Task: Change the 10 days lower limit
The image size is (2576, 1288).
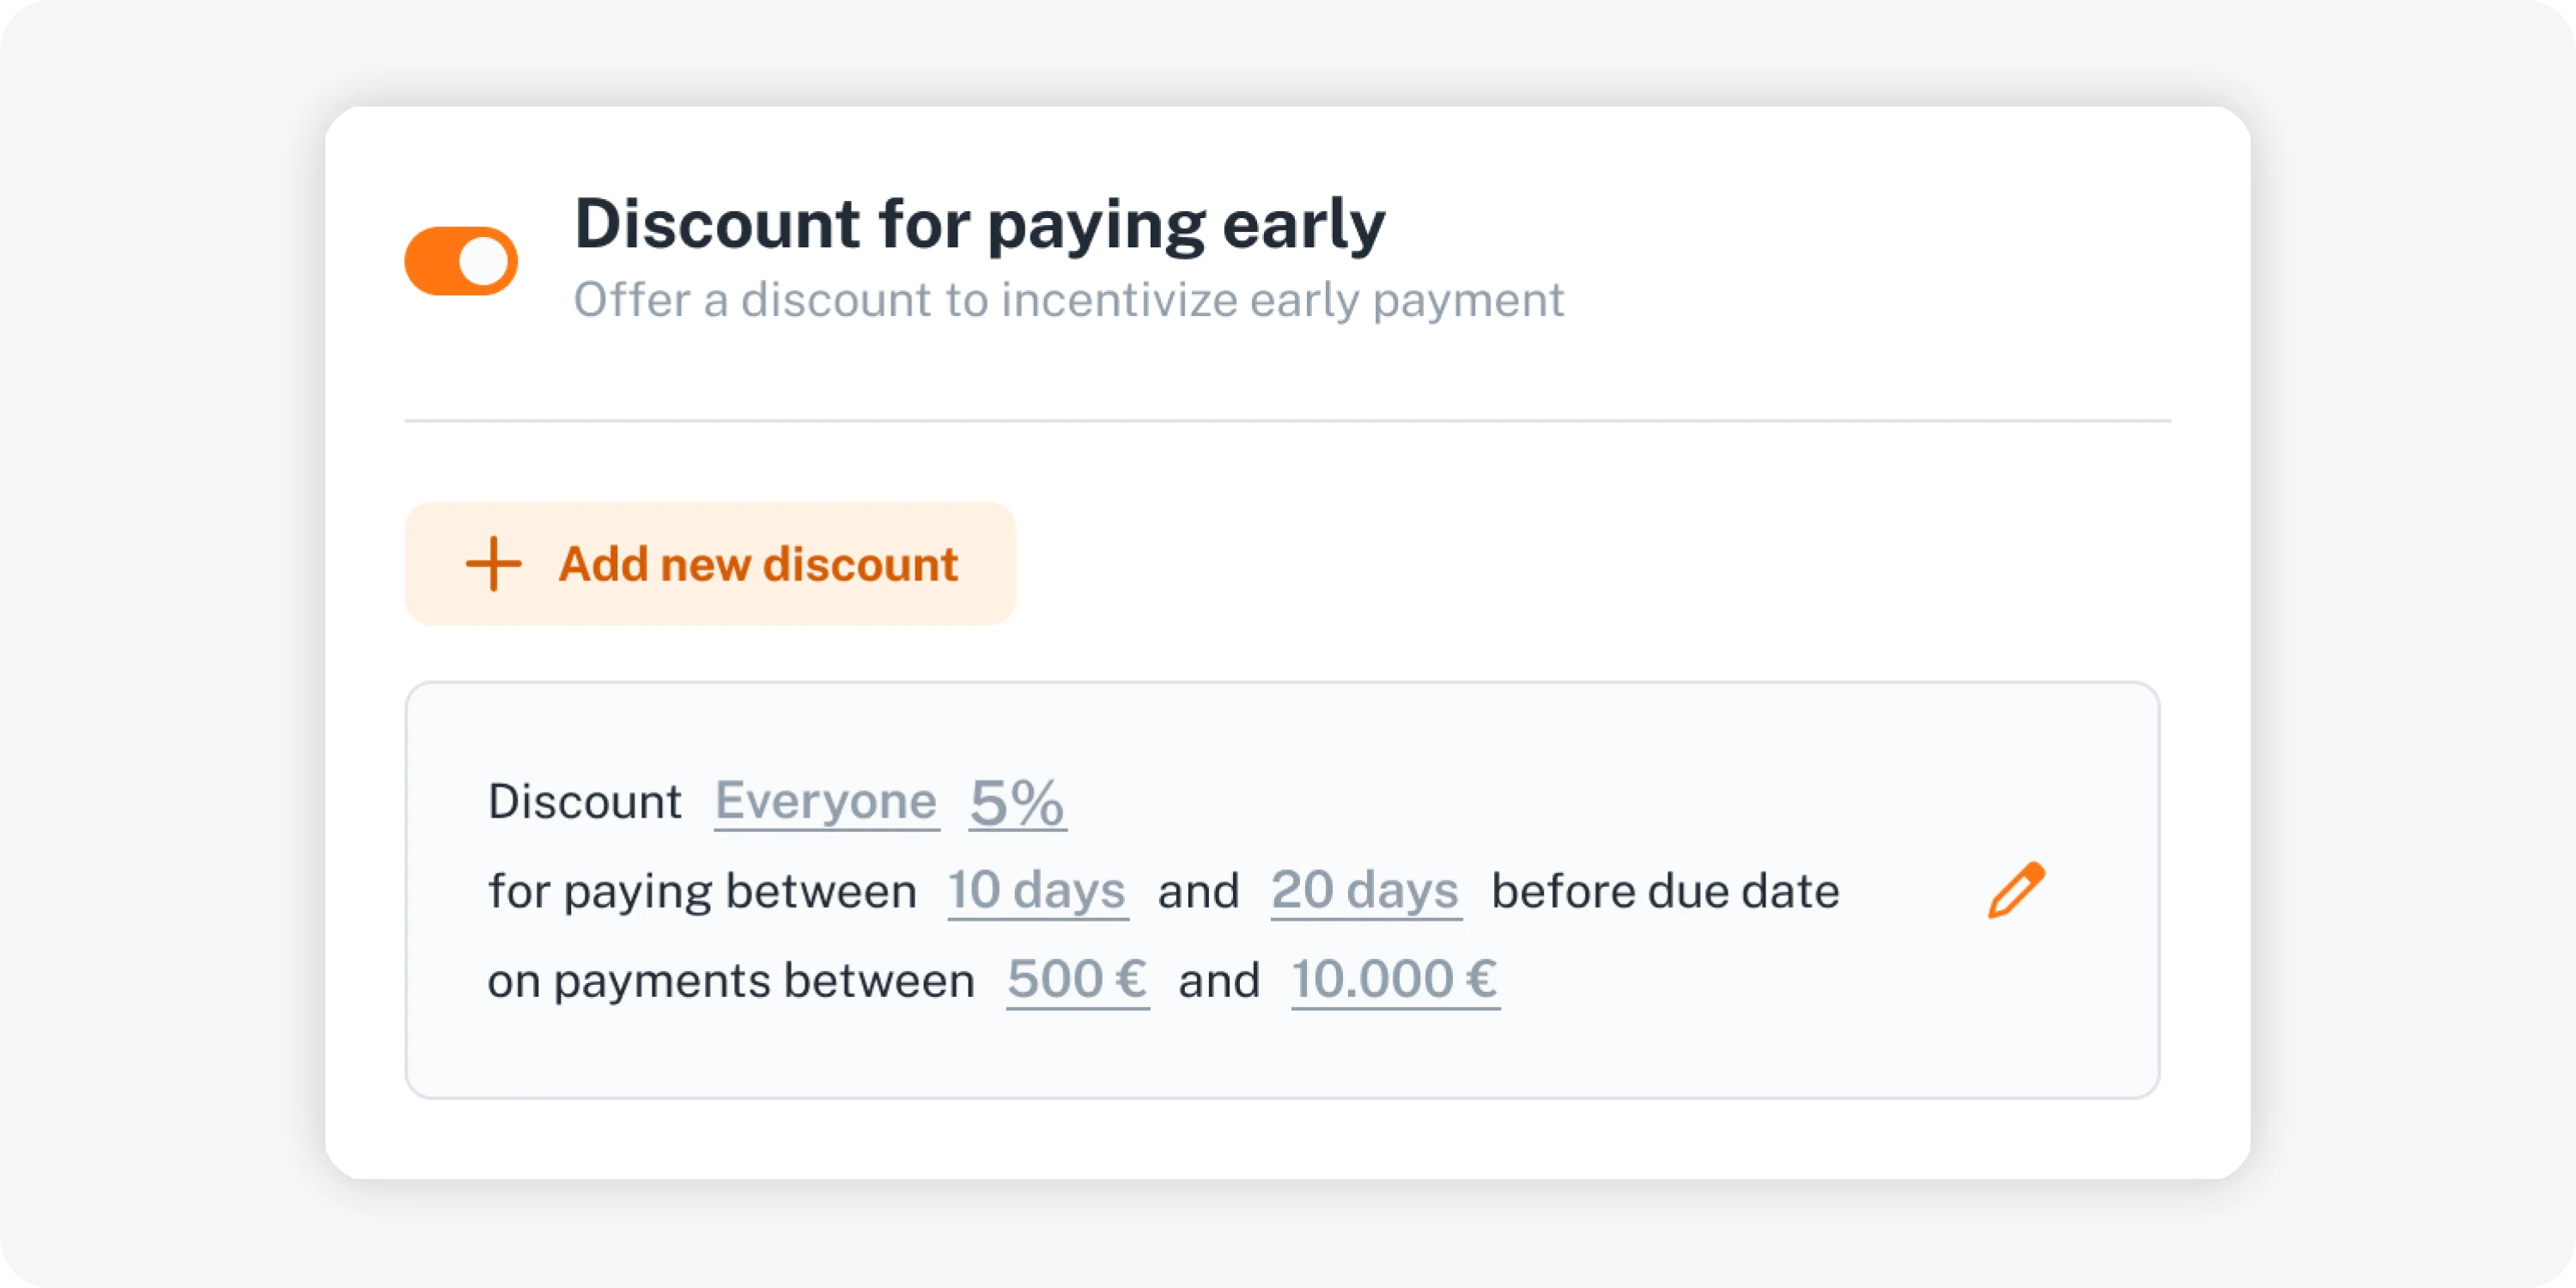Action: pos(1037,891)
